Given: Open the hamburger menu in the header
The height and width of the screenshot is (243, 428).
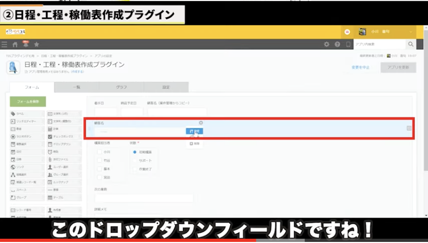Looking at the screenshot, I should click(x=4, y=44).
